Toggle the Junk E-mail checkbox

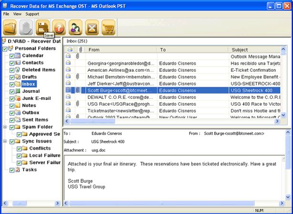[x=12, y=99]
